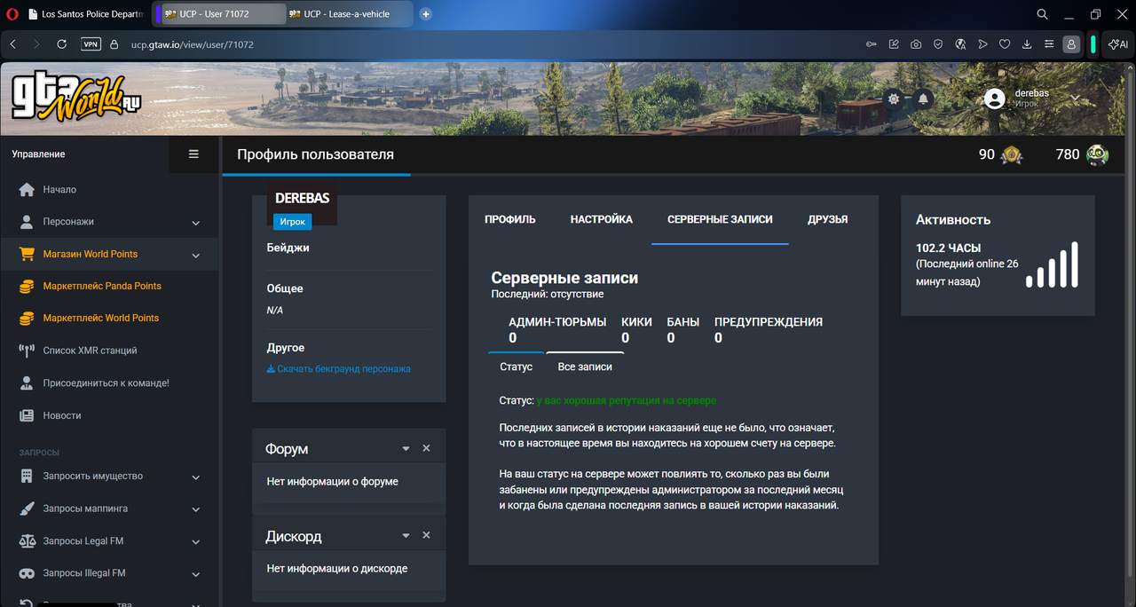The height and width of the screenshot is (607, 1136).
Task: Click the 90 points badge icon
Action: [x=1012, y=154]
